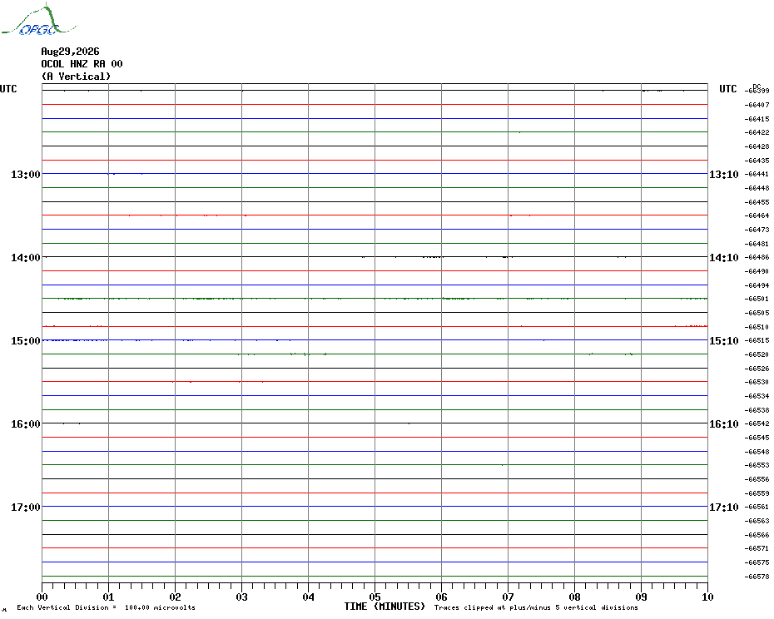The width and height of the screenshot is (774, 619).
Task: Click the "10" minute axis label
Action: (708, 597)
